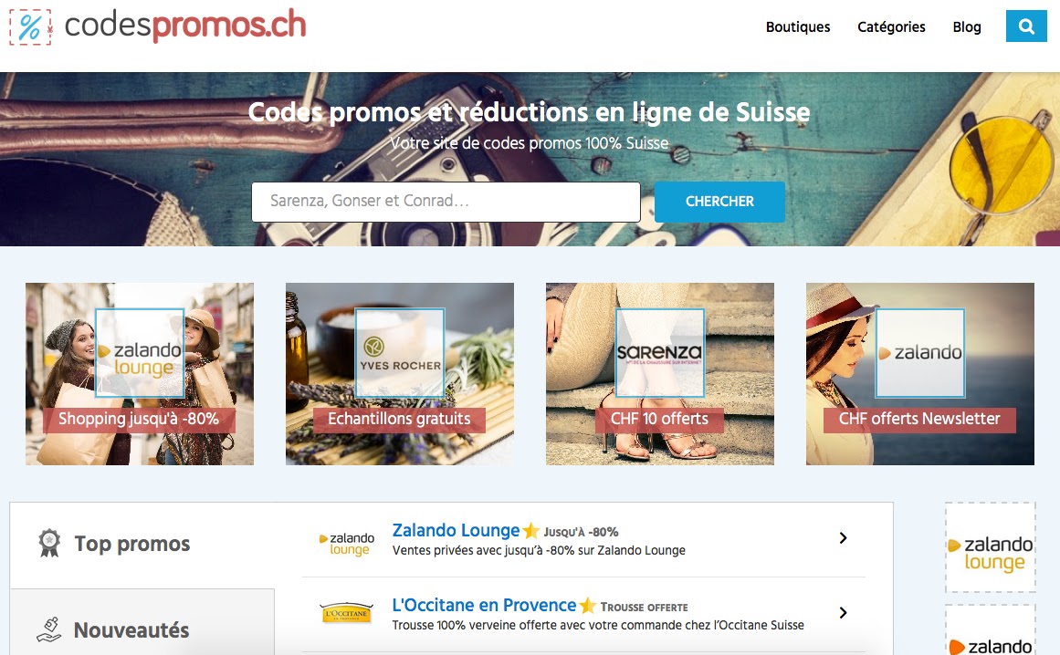Image resolution: width=1060 pixels, height=655 pixels.
Task: Click the Top promos ribbon badge icon
Action: point(49,543)
